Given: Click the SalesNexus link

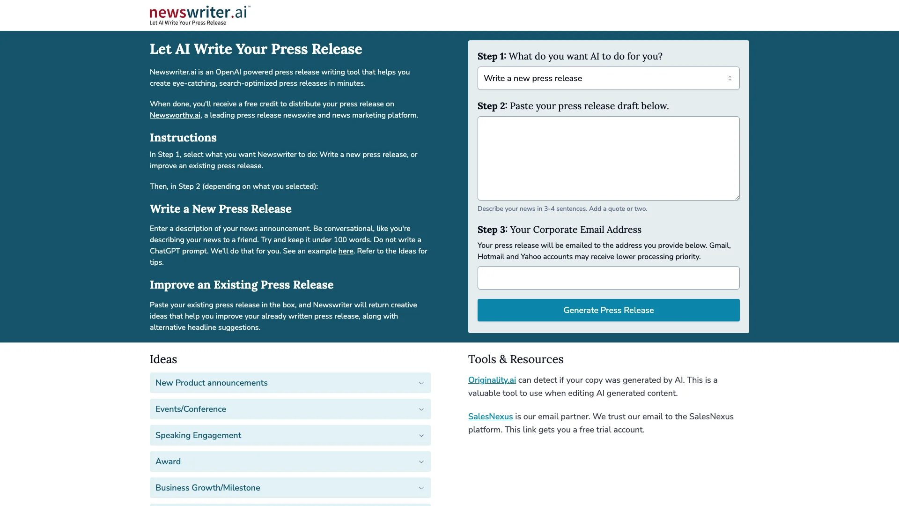Looking at the screenshot, I should 490,416.
